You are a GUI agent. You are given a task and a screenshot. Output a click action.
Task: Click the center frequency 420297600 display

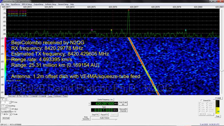pos(104,104)
